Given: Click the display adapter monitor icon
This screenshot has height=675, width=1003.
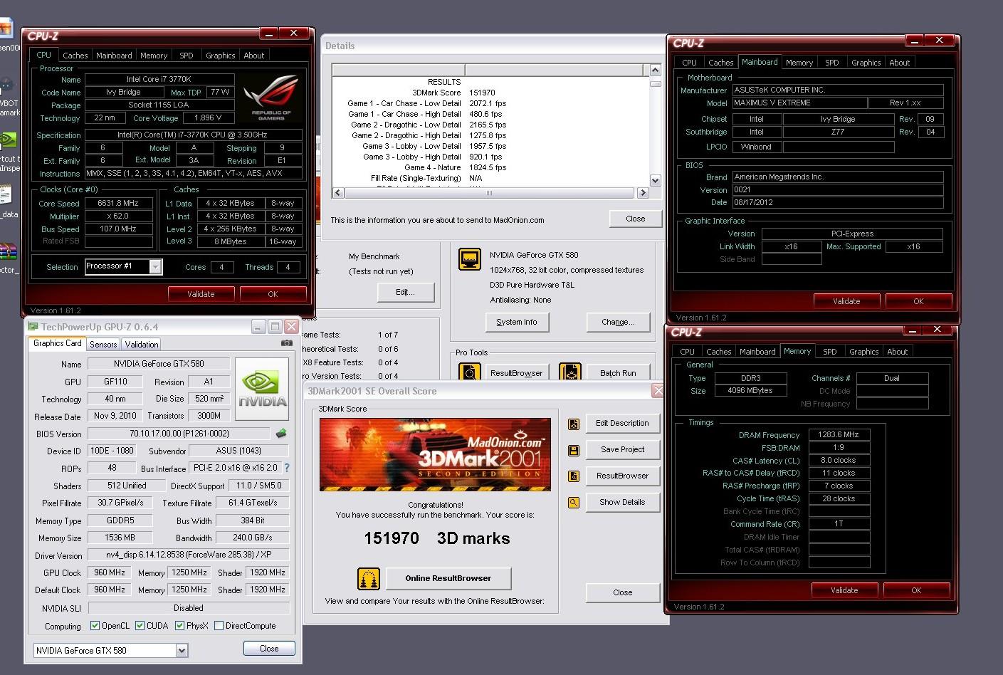Looking at the screenshot, I should [470, 259].
